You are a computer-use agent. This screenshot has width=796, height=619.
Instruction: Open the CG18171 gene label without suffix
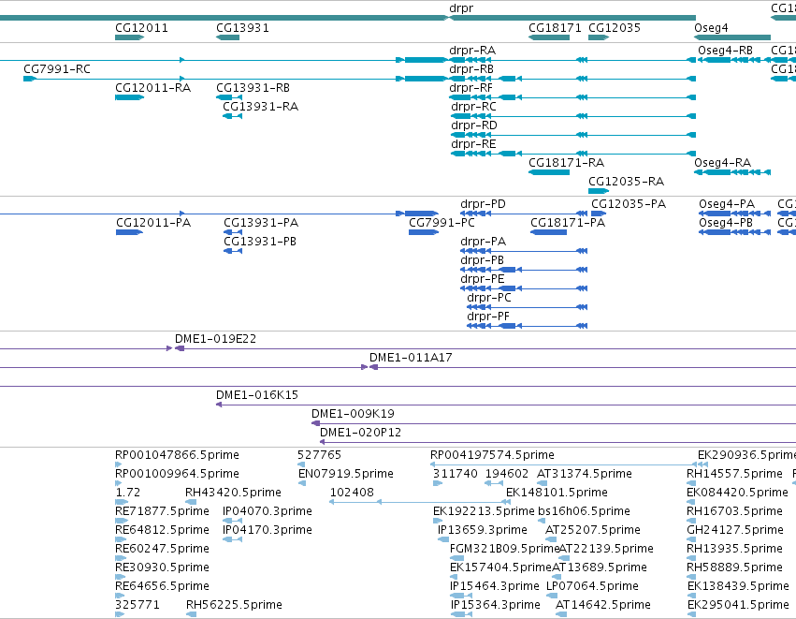tap(555, 28)
